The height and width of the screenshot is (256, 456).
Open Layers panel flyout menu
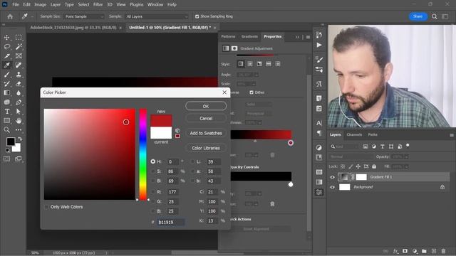(451, 135)
